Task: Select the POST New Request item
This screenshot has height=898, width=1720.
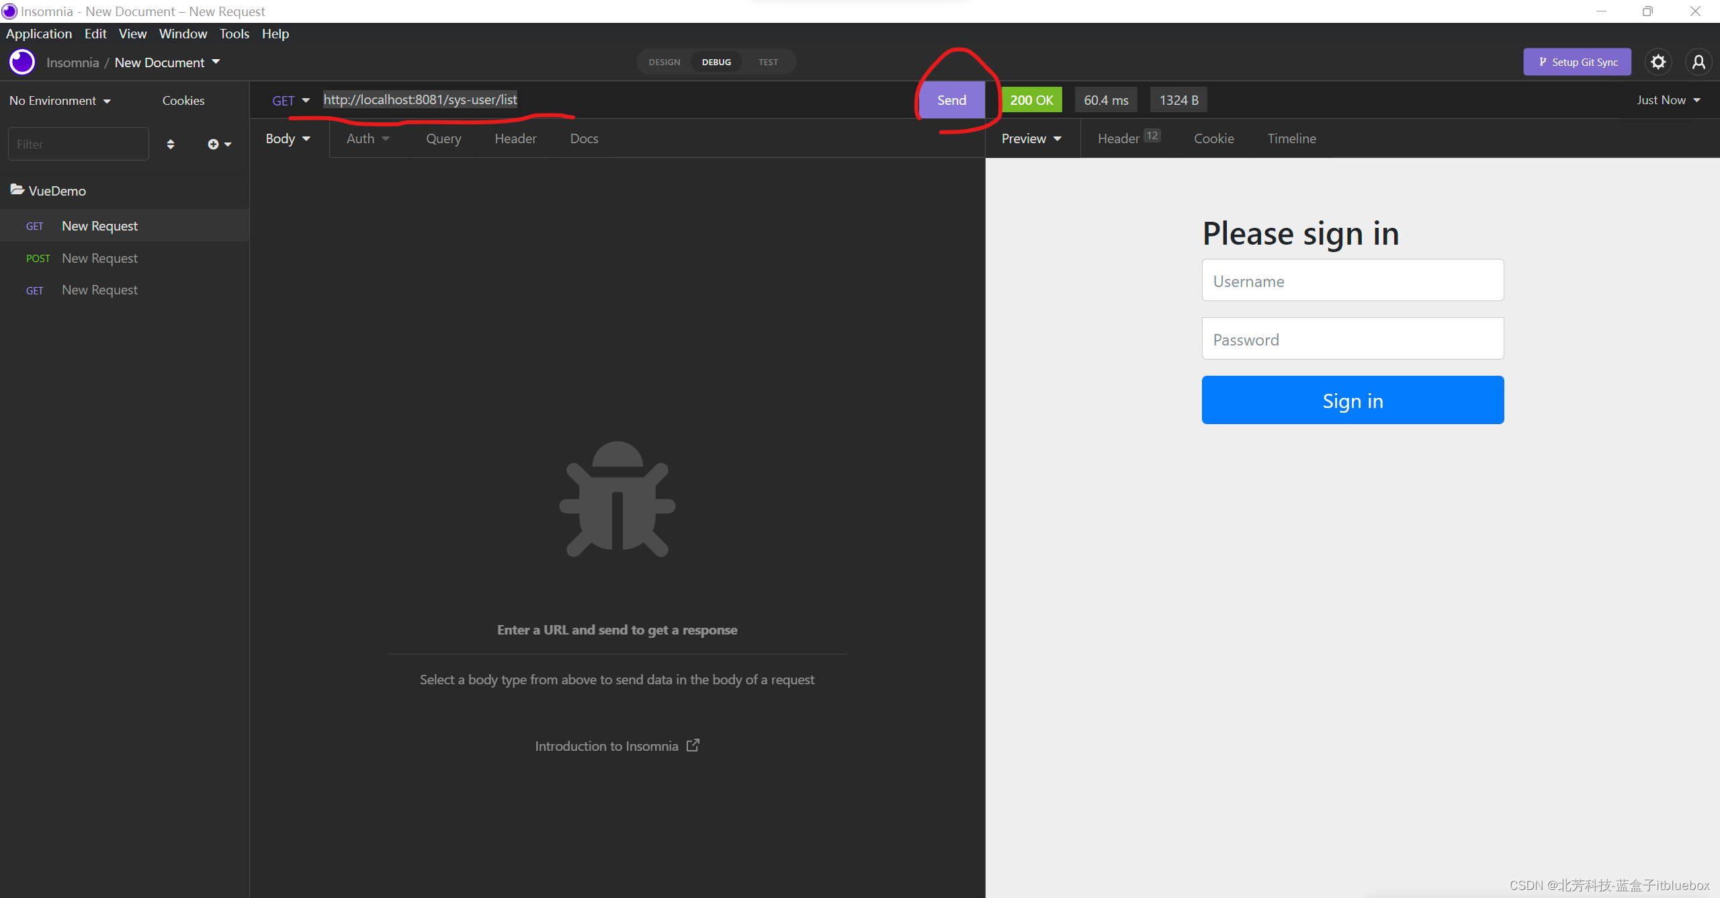Action: (x=99, y=258)
